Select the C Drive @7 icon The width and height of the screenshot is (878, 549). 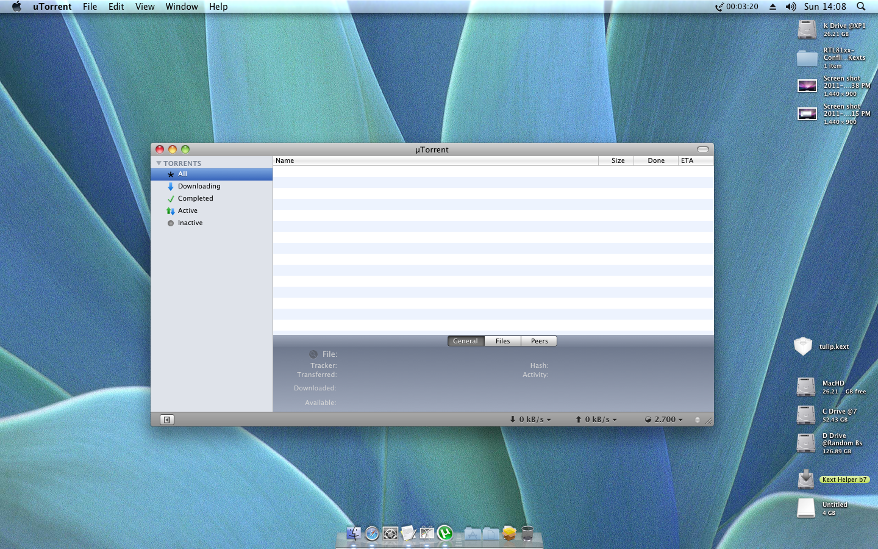806,415
